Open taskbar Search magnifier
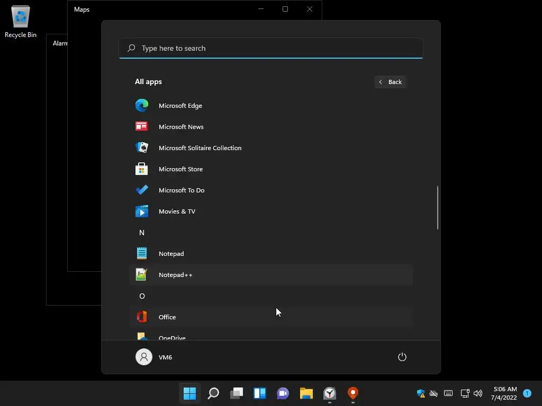This screenshot has height=406, width=542. tap(213, 393)
